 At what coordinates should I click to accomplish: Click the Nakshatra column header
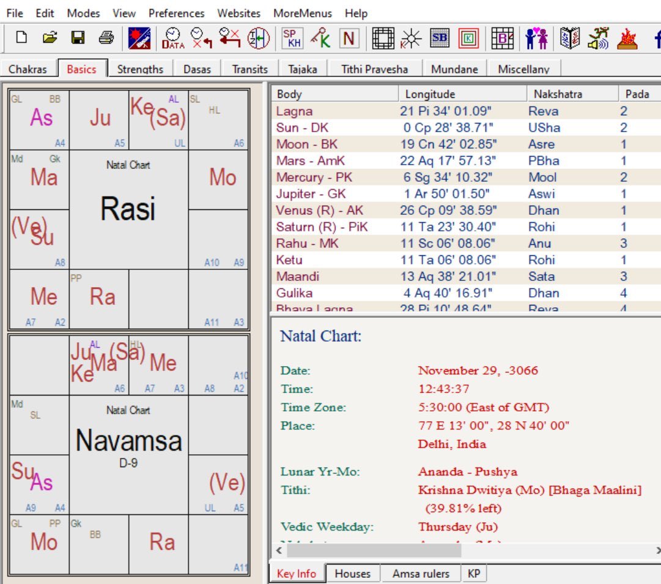click(x=573, y=94)
